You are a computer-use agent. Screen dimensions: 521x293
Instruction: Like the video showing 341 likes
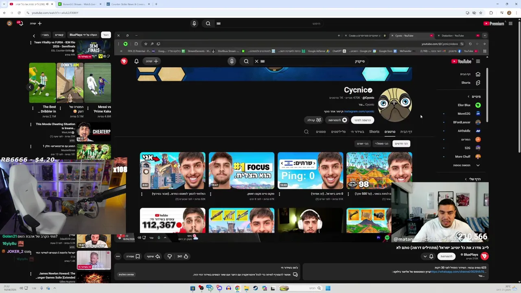tap(183, 256)
